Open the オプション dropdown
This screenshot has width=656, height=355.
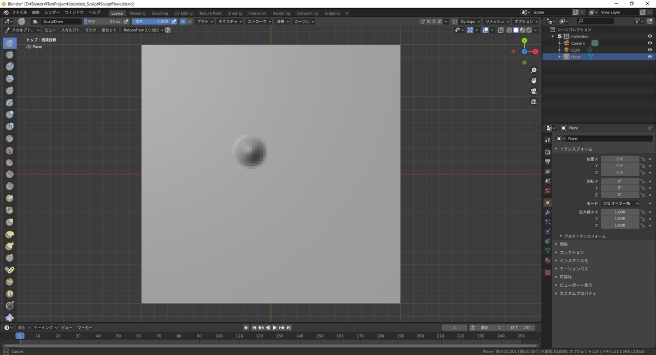click(527, 21)
